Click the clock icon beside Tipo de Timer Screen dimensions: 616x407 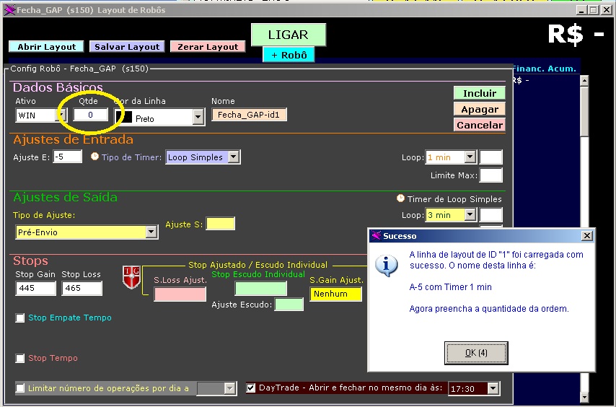95,157
